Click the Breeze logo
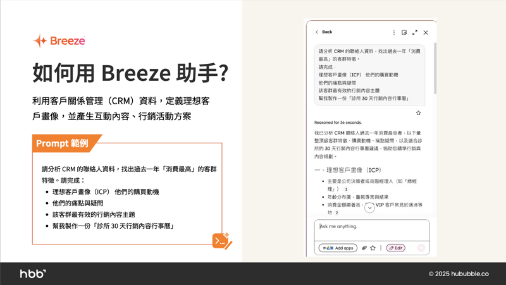 pyautogui.click(x=59, y=41)
